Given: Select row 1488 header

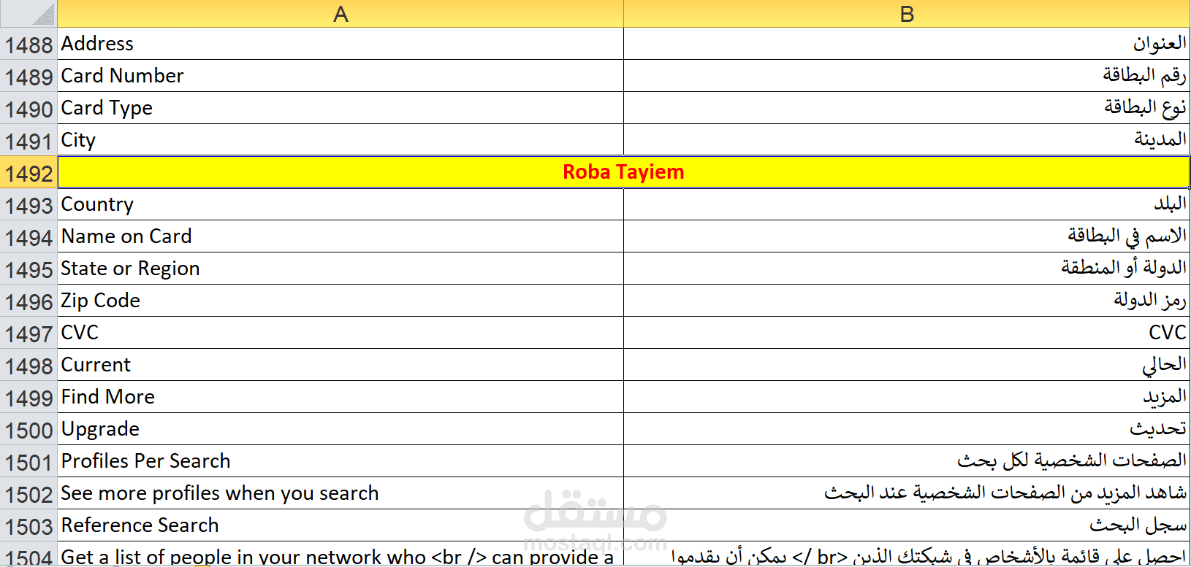Looking at the screenshot, I should click(28, 45).
